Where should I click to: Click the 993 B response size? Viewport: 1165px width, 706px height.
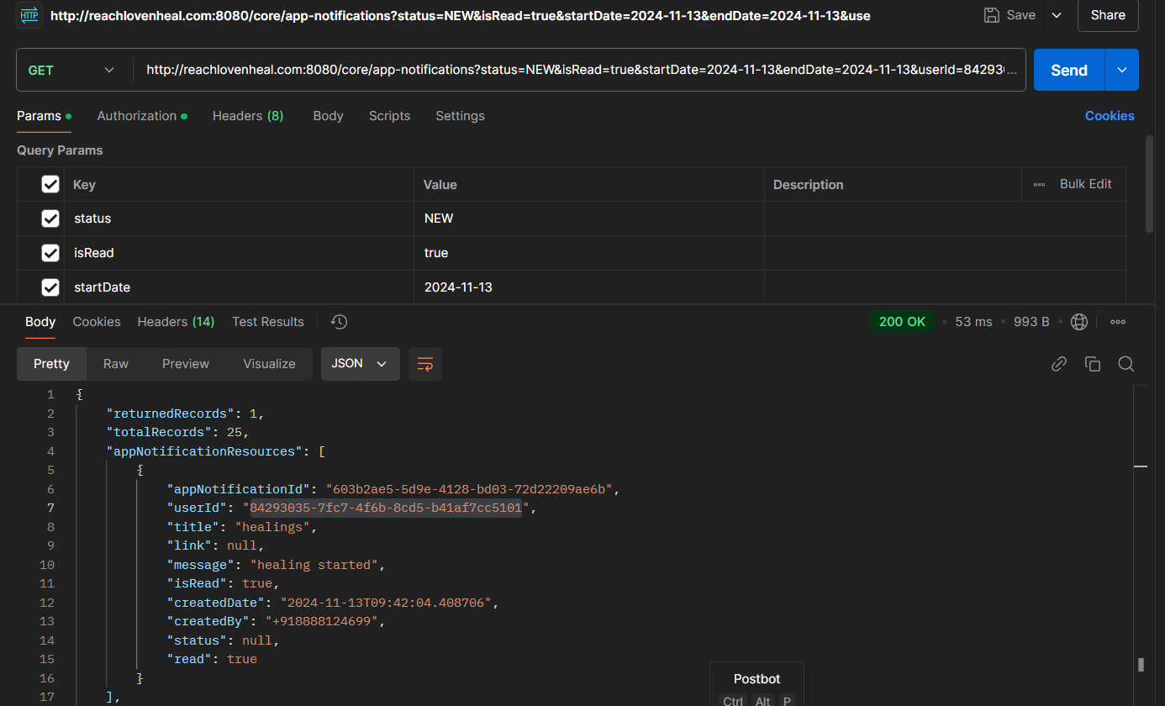(1031, 322)
